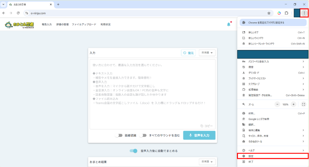Close the おまとめ忍者 tab
Screen dimensions: 309x167
click(51, 4)
